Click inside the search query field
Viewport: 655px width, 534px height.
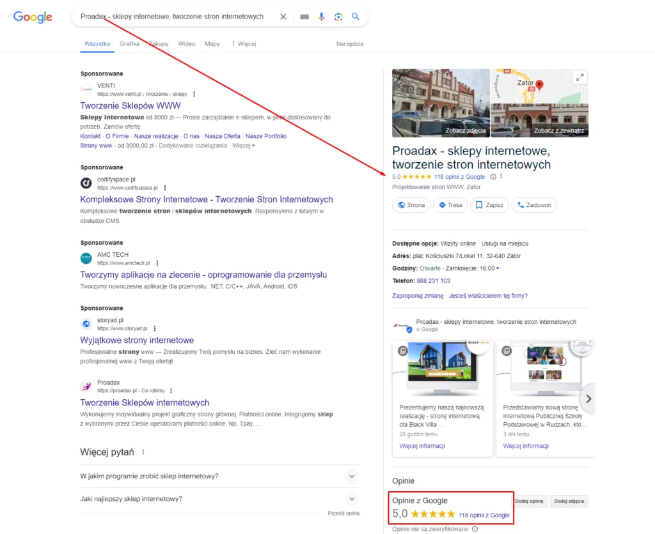(x=171, y=17)
